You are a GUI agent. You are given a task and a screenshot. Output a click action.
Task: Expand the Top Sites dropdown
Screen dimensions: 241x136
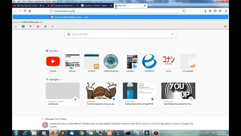(x=60, y=51)
